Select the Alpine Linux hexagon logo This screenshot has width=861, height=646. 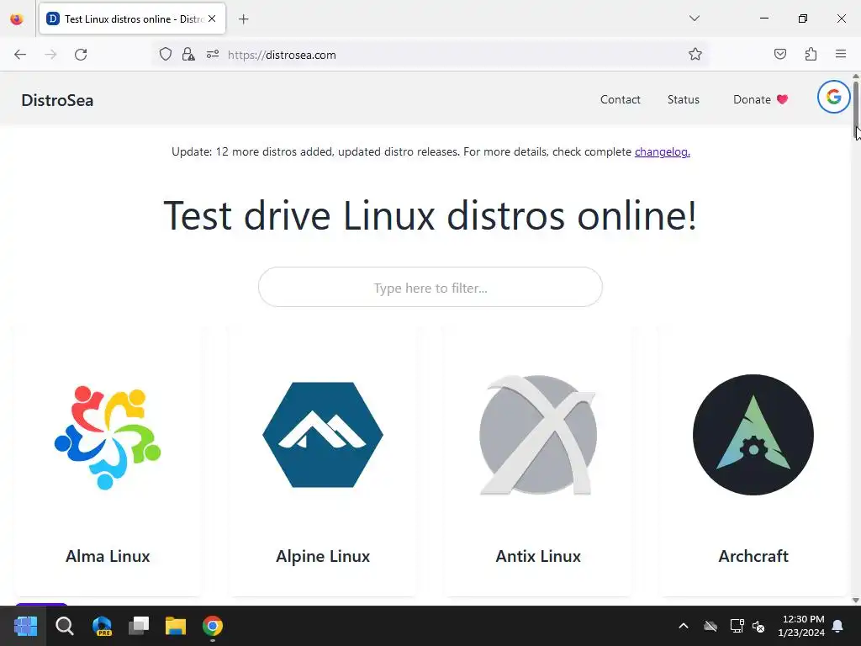pos(323,435)
